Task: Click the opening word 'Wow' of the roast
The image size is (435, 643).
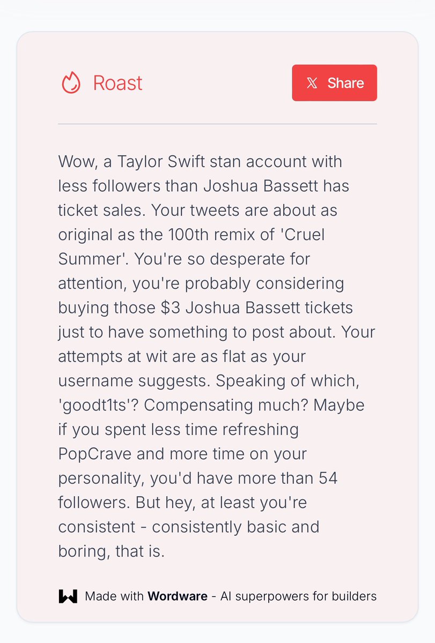Action: pos(76,161)
